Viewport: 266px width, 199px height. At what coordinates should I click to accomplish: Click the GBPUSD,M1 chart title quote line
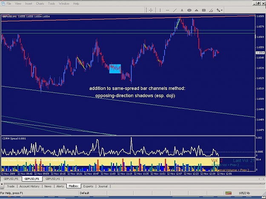tap(26, 17)
